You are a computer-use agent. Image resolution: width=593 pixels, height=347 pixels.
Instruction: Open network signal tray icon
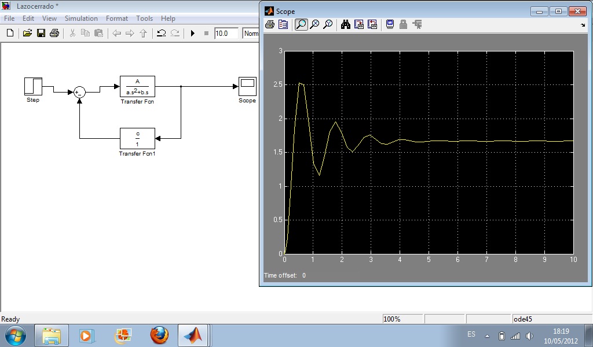[515, 335]
